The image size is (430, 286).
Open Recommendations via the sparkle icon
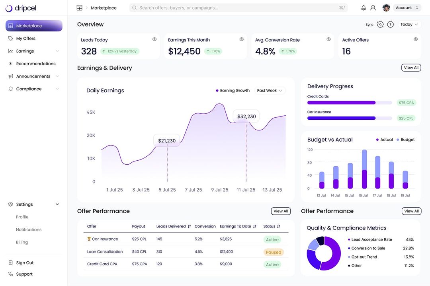[x=10, y=63]
